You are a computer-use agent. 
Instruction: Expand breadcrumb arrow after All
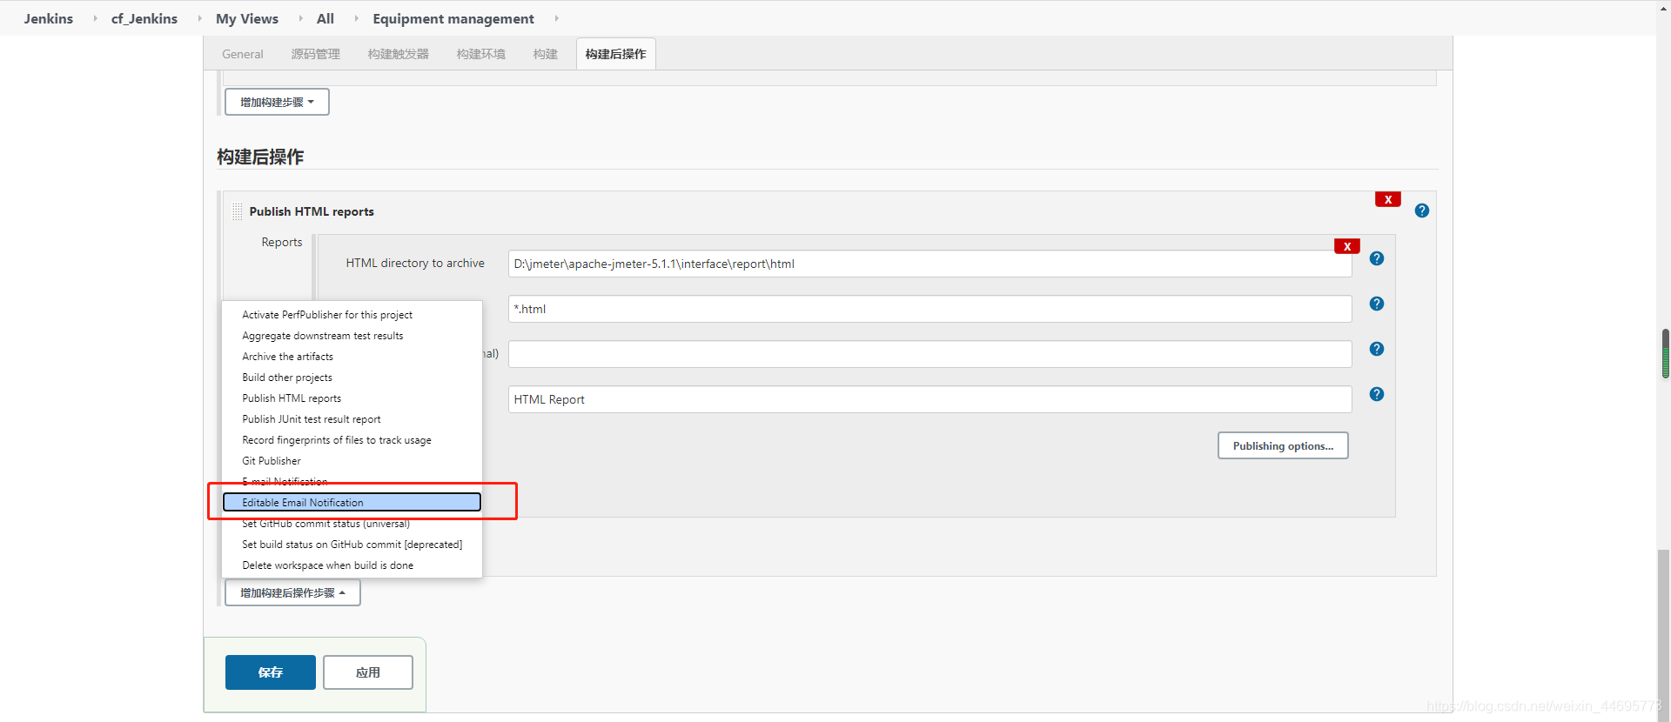[x=356, y=18]
